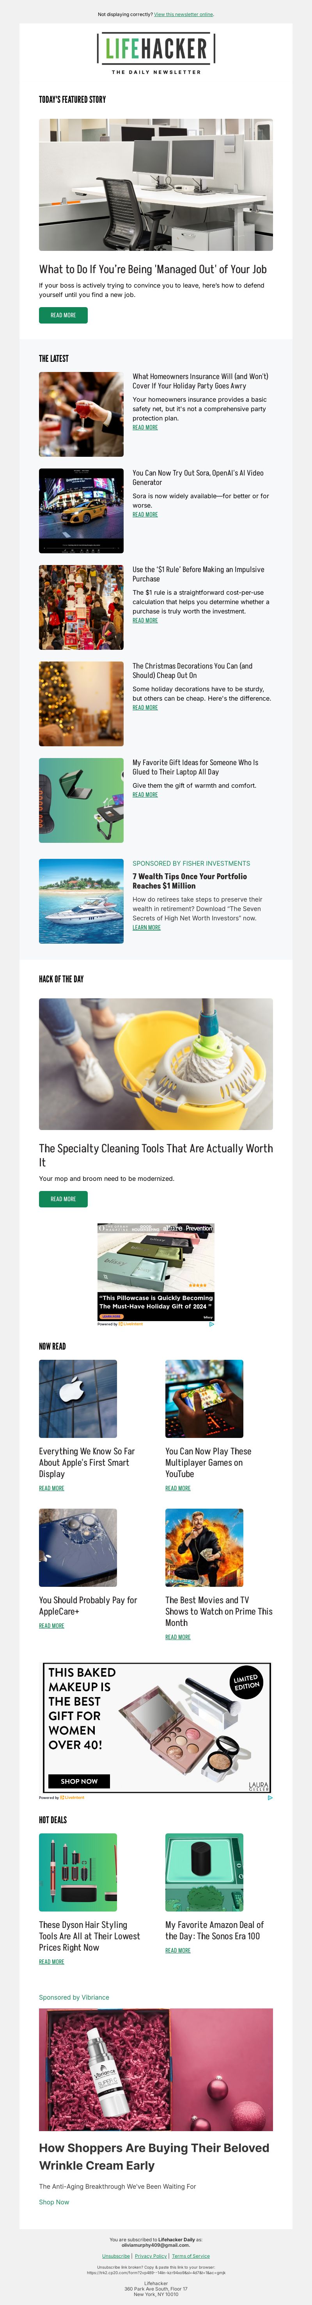
Task: Click Learn More under Fisher Investments ad
Action: (147, 927)
